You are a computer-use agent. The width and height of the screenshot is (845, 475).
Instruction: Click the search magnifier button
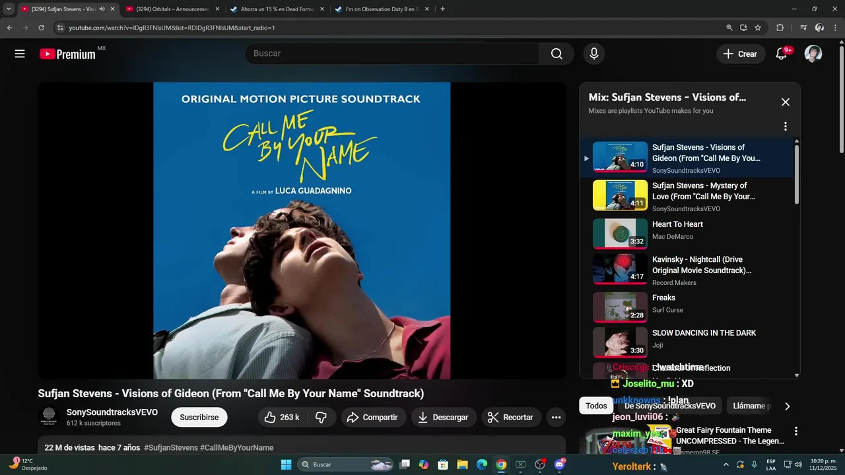(557, 54)
